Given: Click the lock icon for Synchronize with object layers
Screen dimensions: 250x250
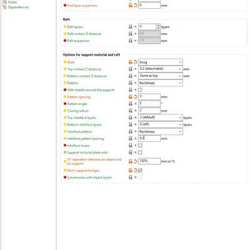Looking at the screenshot, I should 131,177.
